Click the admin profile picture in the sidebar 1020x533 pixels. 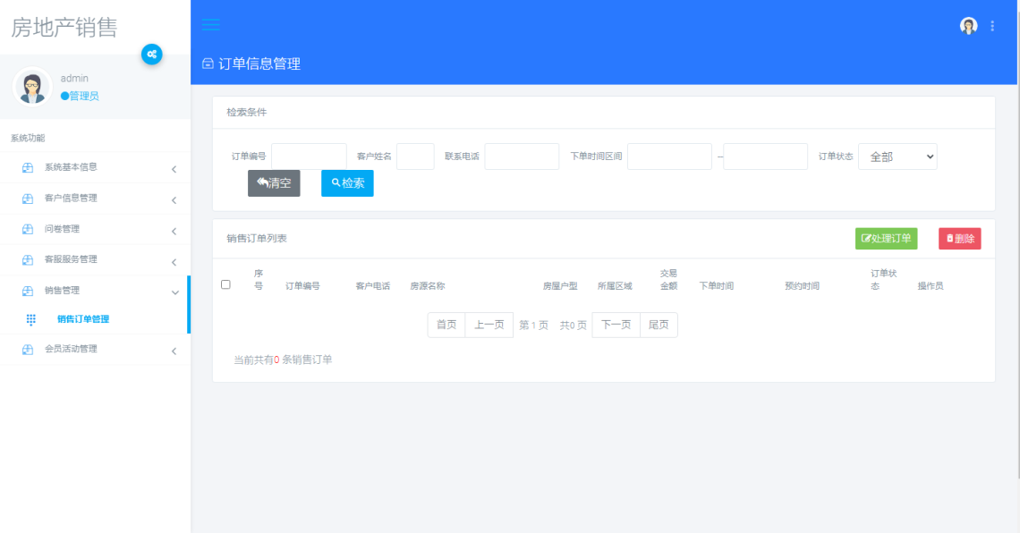(x=32, y=87)
